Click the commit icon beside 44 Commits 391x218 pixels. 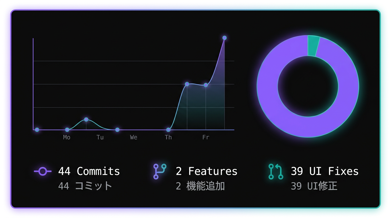point(43,171)
